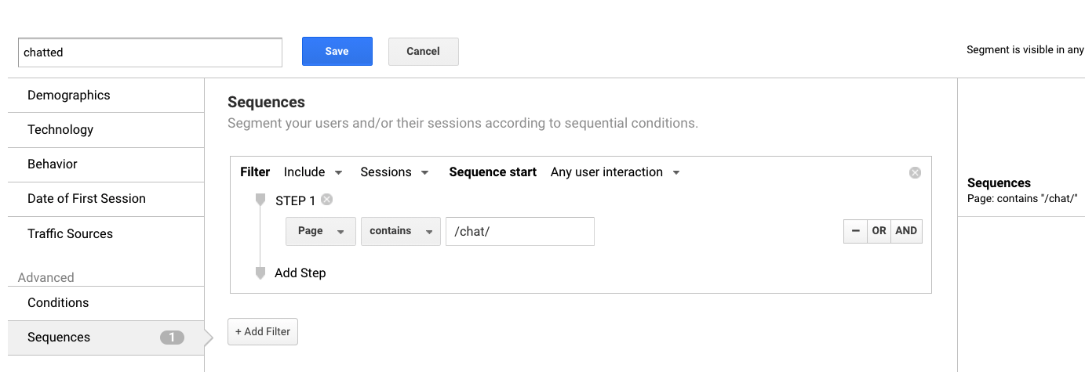This screenshot has height=372, width=1085.
Task: Click the minus button to remove condition
Action: [855, 231]
